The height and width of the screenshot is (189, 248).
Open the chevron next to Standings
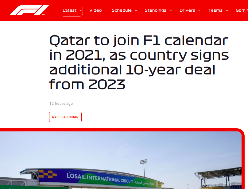point(170,10)
